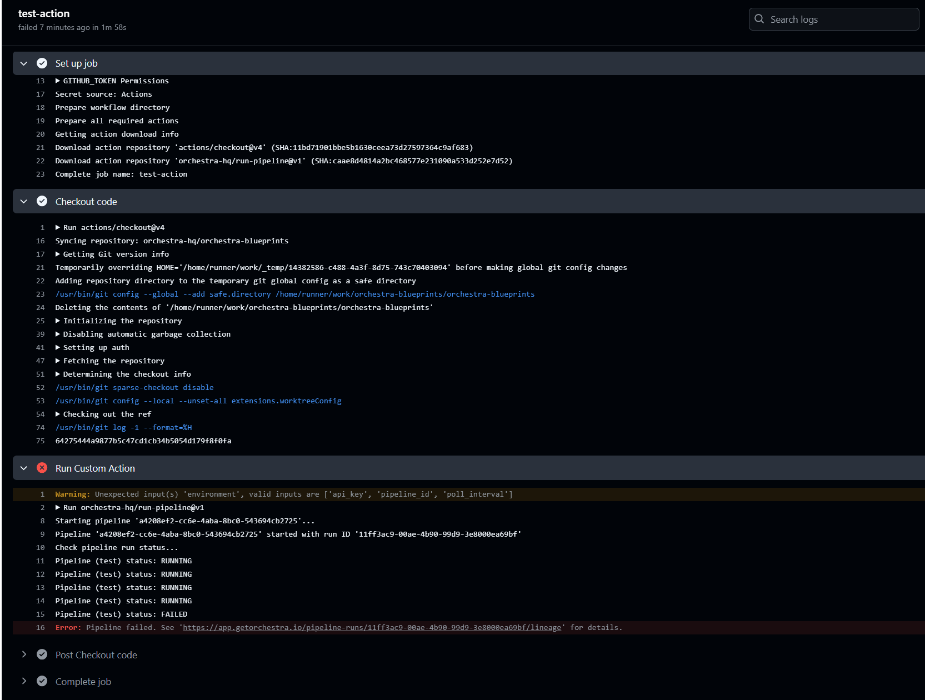The image size is (925, 700).
Task: Click the check icon next to Complete job
Action: 42,681
